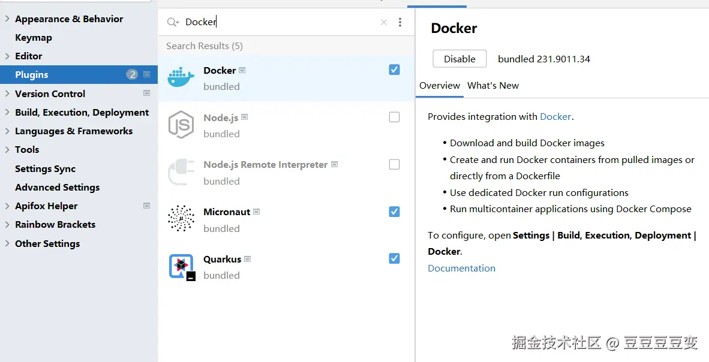Uncheck the Docker plugin checkbox
Viewport: 709px width, 362px height.
394,70
